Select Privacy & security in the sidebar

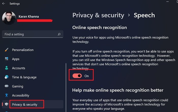(25, 104)
